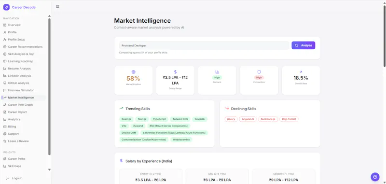Click the Overview grid icon
The width and height of the screenshot is (386, 184).
[5, 25]
